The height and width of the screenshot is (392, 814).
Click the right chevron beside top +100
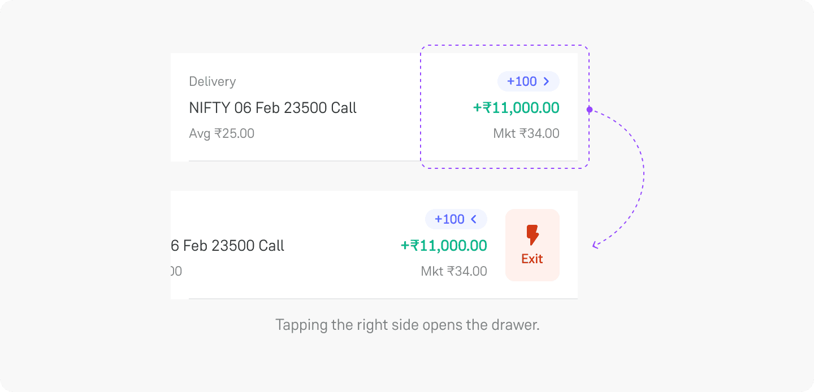pos(546,81)
